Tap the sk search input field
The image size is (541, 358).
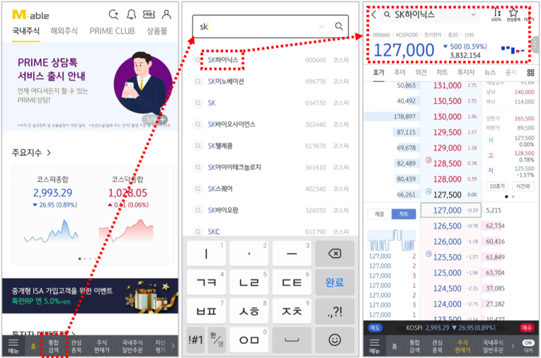(270, 26)
